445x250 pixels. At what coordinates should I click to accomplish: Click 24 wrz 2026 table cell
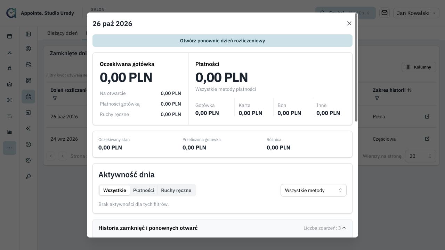[64, 139]
